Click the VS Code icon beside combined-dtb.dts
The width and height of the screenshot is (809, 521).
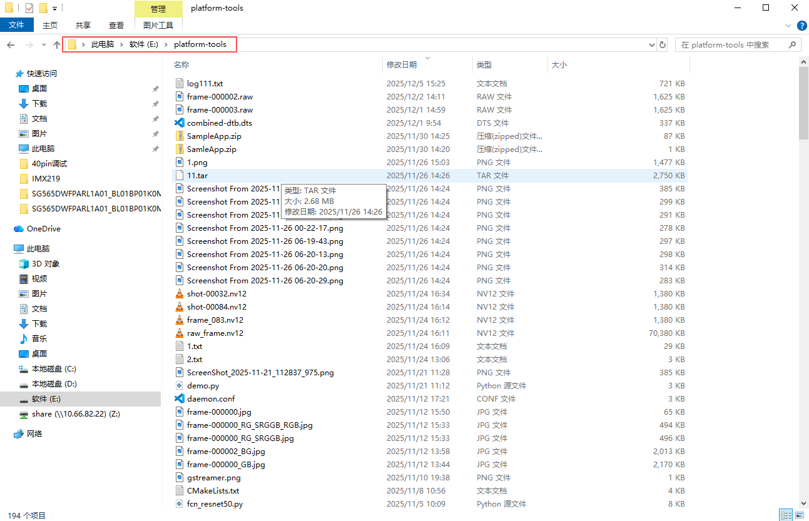180,123
